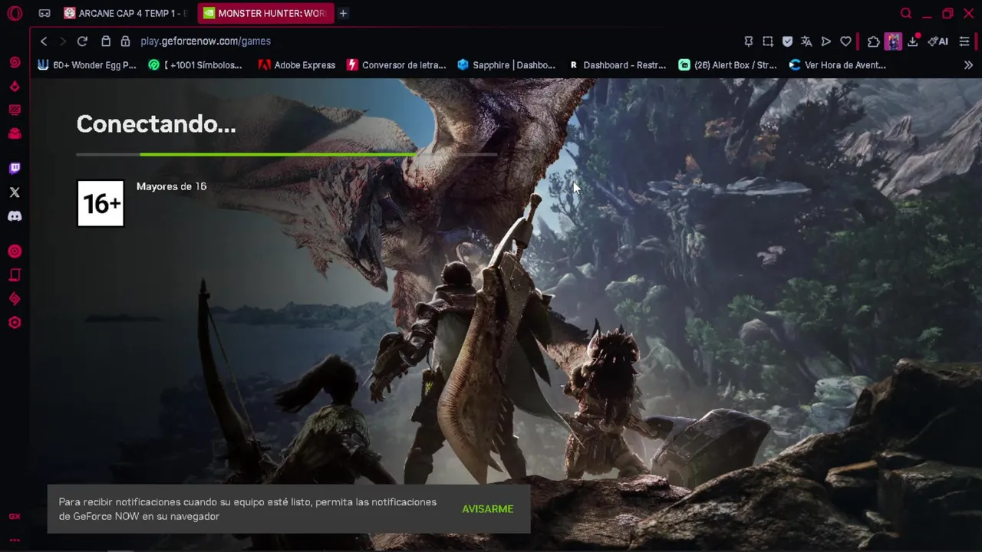The image size is (982, 552).
Task: Click the Mayores de 16 text
Action: pyautogui.click(x=171, y=186)
